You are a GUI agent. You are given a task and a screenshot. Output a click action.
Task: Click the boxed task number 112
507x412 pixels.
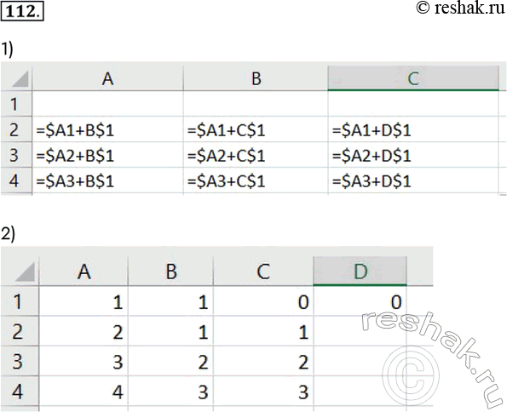(22, 12)
